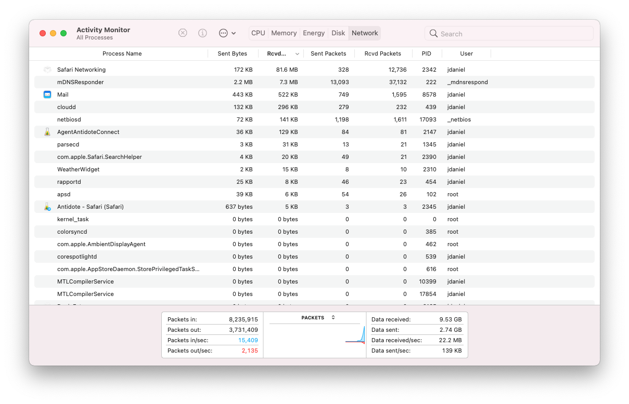Sort by Process Name column header
Image resolution: width=629 pixels, height=404 pixels.
coord(122,53)
